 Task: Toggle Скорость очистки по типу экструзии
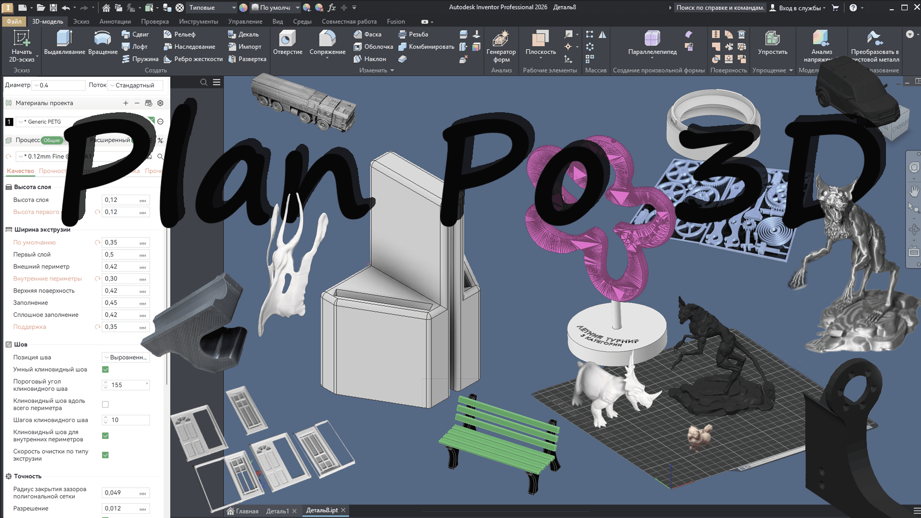pos(106,455)
